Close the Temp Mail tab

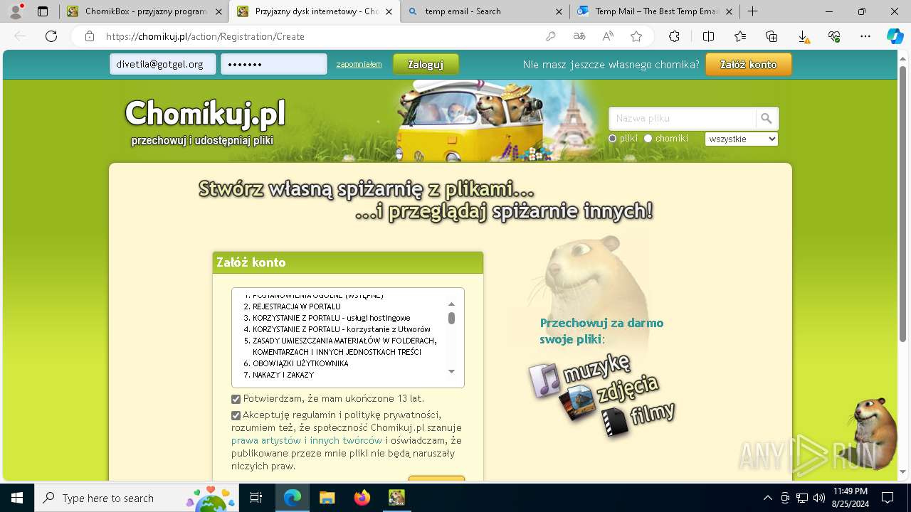tap(729, 11)
